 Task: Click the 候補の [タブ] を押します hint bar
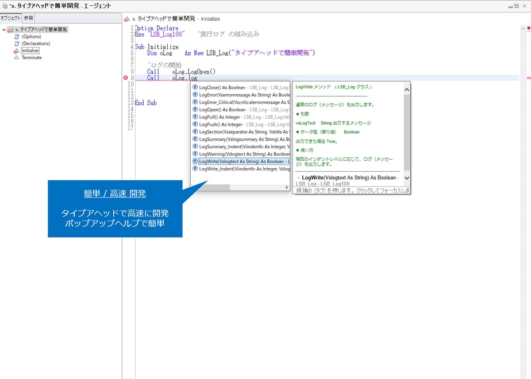point(351,191)
